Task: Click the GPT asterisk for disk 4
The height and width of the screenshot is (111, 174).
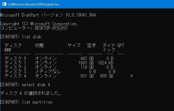Action: 132,76
